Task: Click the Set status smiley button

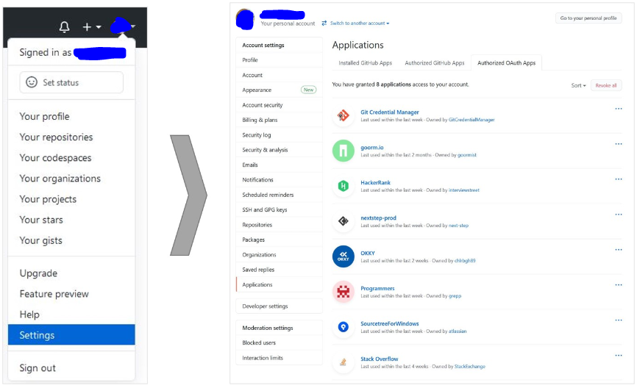Action: point(71,82)
